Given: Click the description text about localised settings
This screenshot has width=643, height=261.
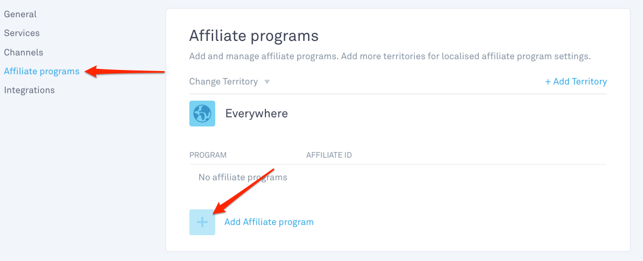Looking at the screenshot, I should [x=389, y=57].
